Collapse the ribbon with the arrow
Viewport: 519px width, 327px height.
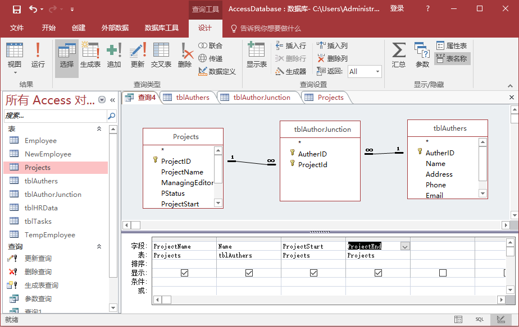click(x=510, y=86)
